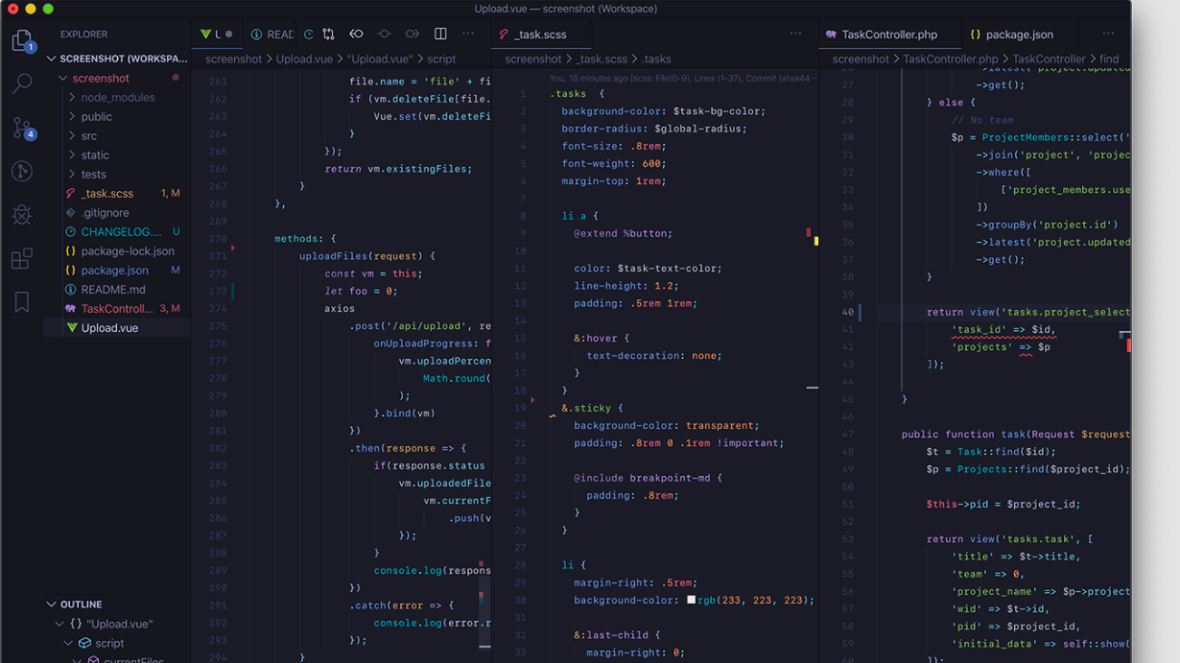The image size is (1180, 663).
Task: Click the C file icon tab beside README
Action: 308,35
